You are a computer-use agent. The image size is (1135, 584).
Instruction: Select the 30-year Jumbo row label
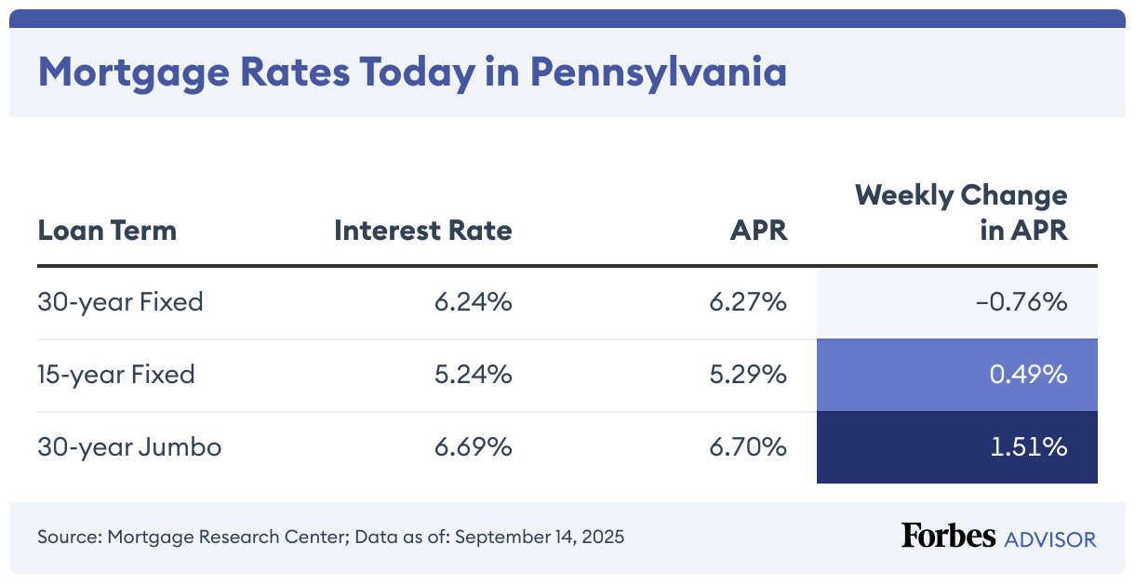coord(129,446)
